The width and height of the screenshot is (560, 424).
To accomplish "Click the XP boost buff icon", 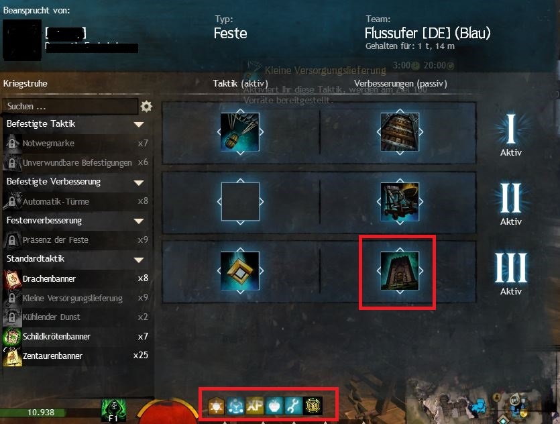I will click(255, 406).
